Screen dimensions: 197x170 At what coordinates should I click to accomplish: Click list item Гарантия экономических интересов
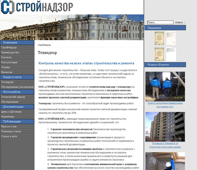72,129
